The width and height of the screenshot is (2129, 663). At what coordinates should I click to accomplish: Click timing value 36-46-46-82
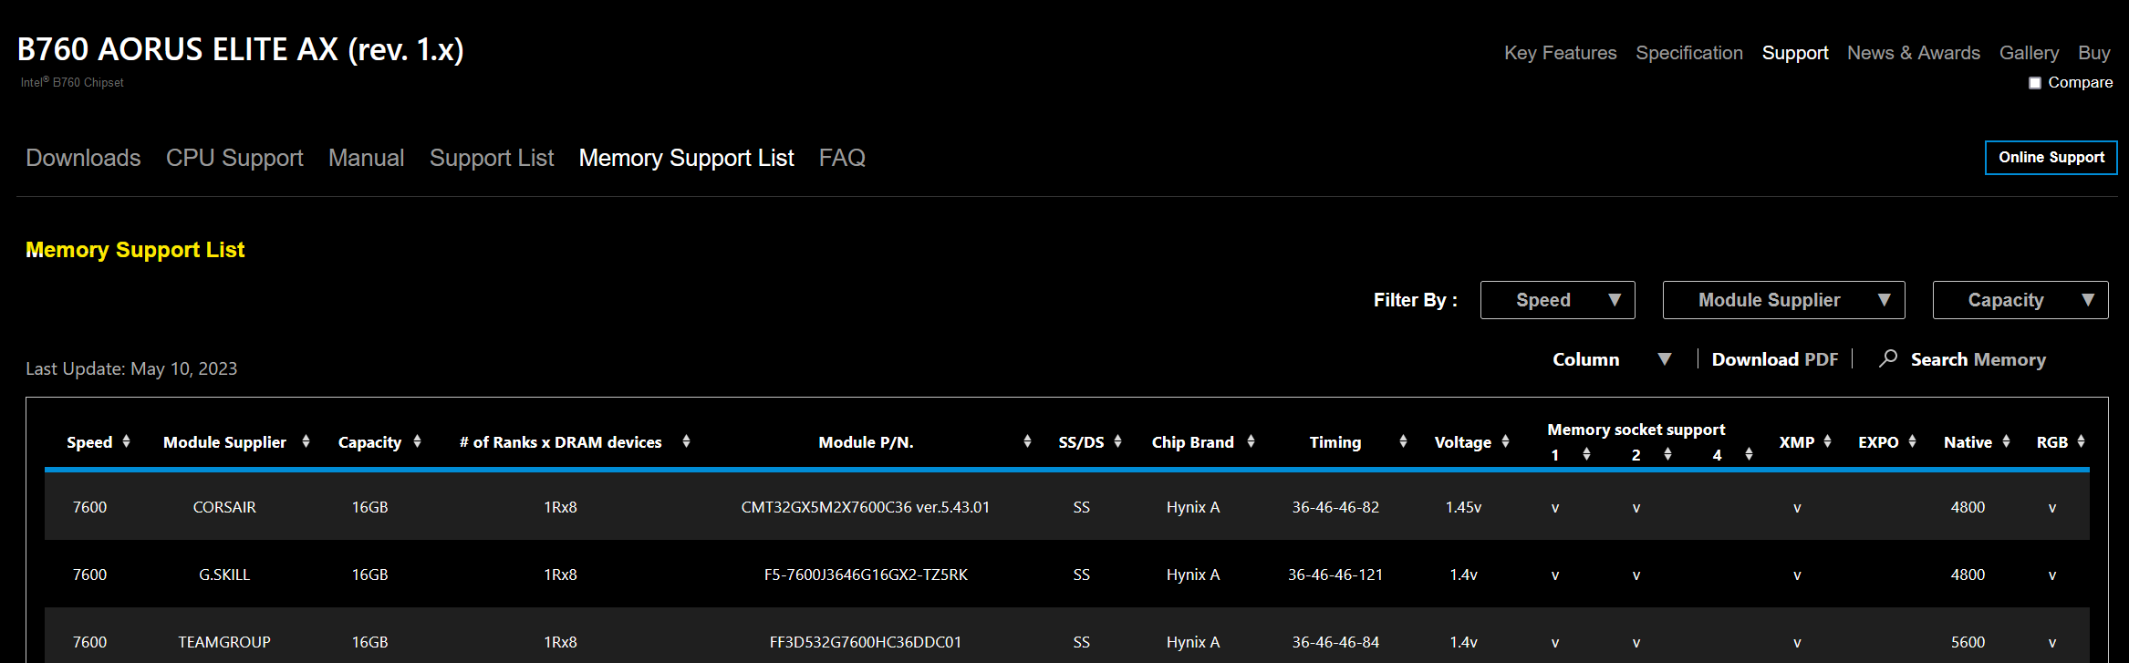coord(1335,507)
